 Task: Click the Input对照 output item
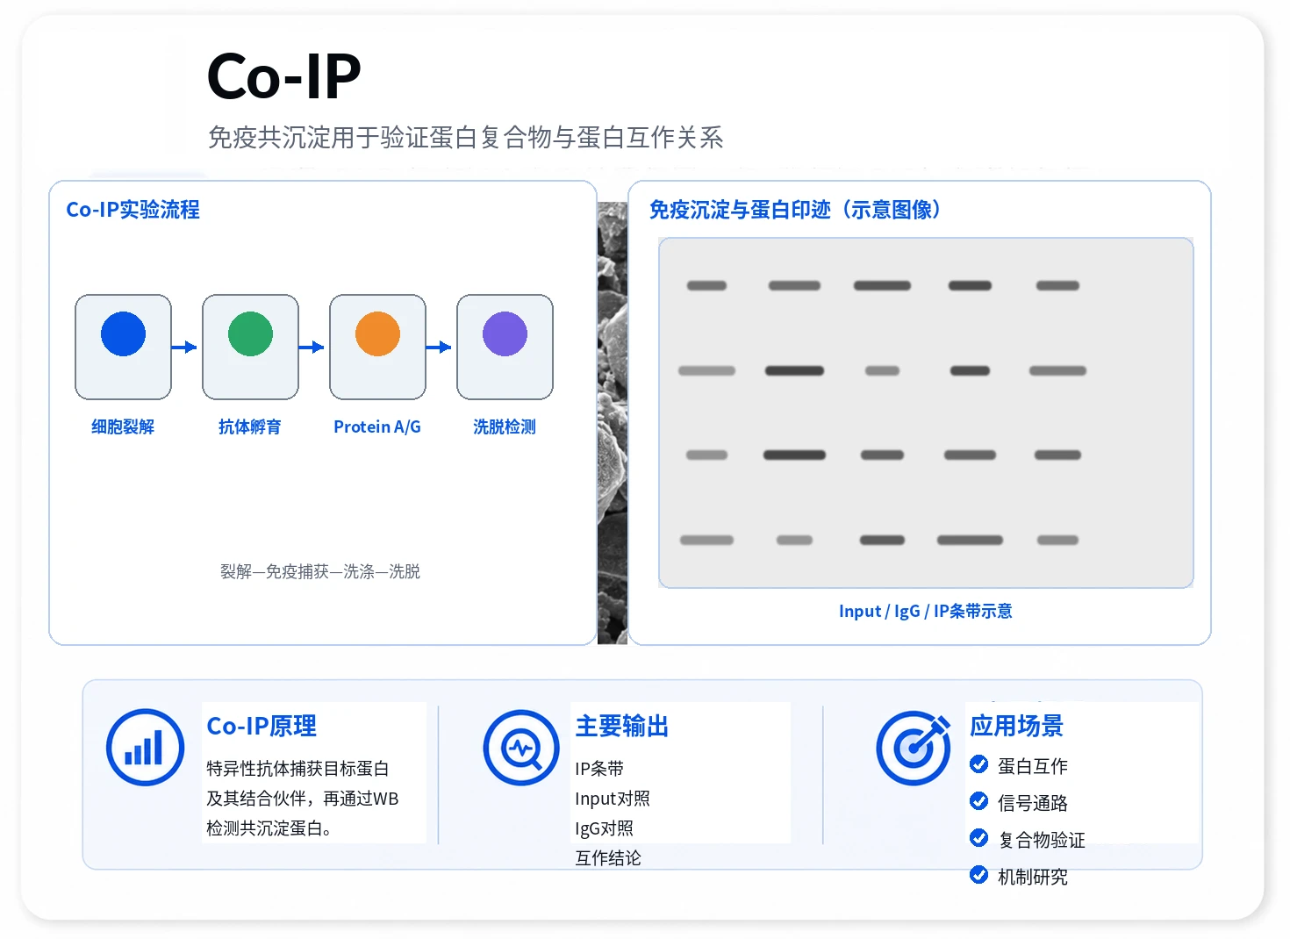coord(613,799)
